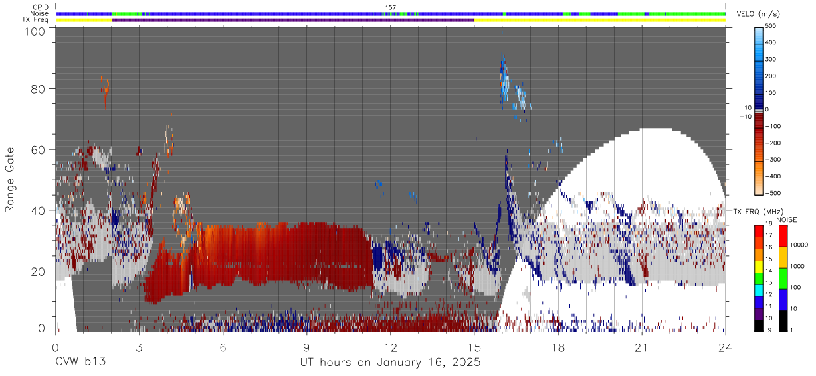Click the 3 hour label on time axis
Image resolution: width=816 pixels, height=376 pixels.
140,347
